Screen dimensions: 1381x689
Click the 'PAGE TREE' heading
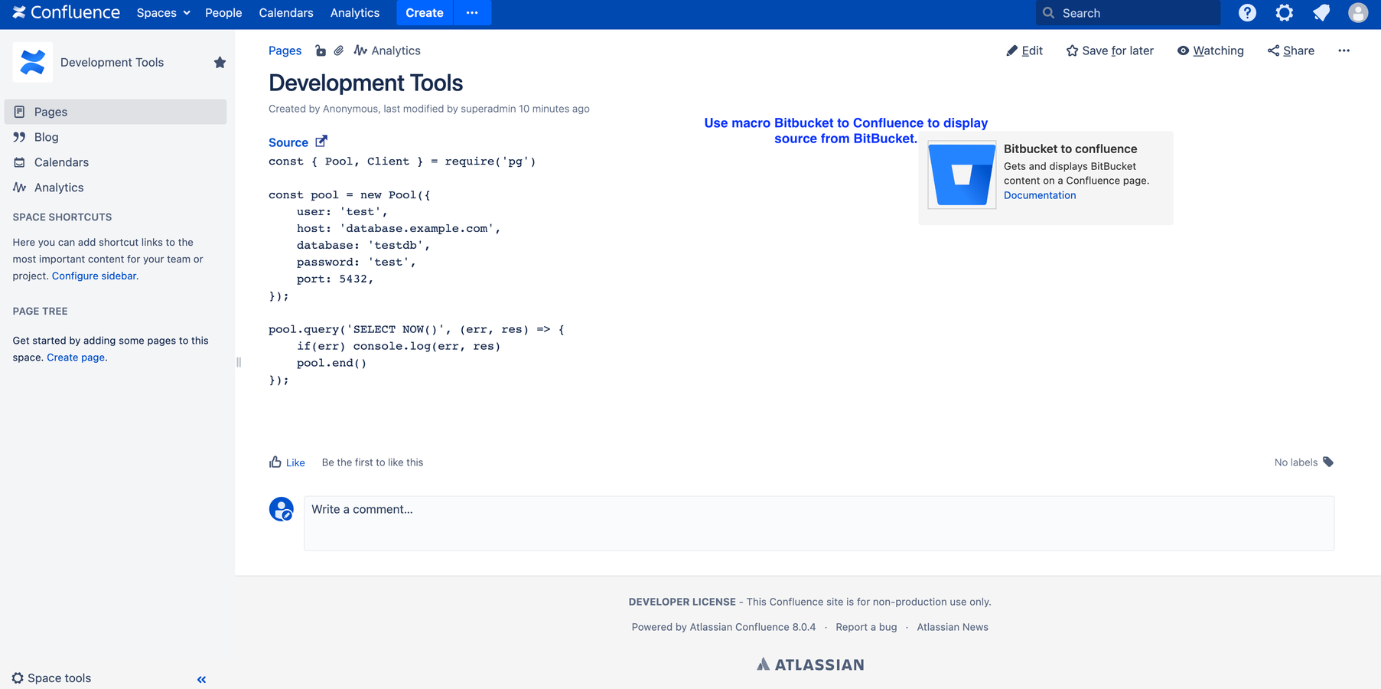(40, 312)
